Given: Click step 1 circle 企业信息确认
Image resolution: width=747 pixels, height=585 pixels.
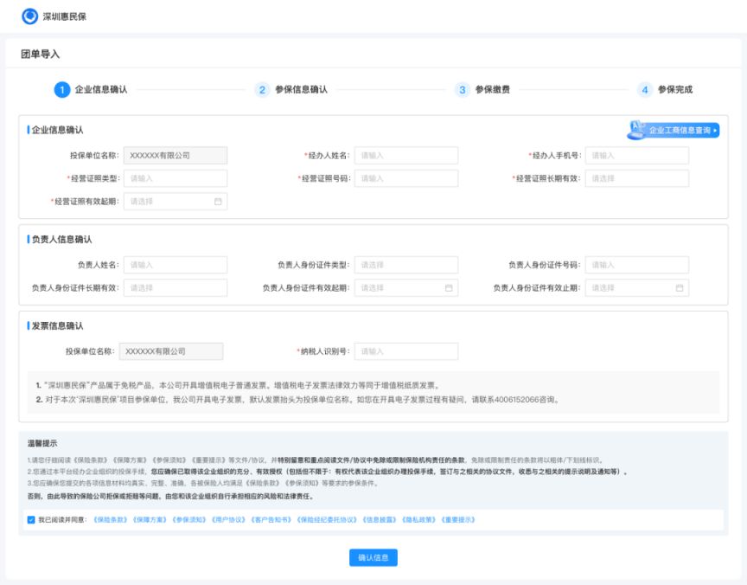Looking at the screenshot, I should click(62, 90).
